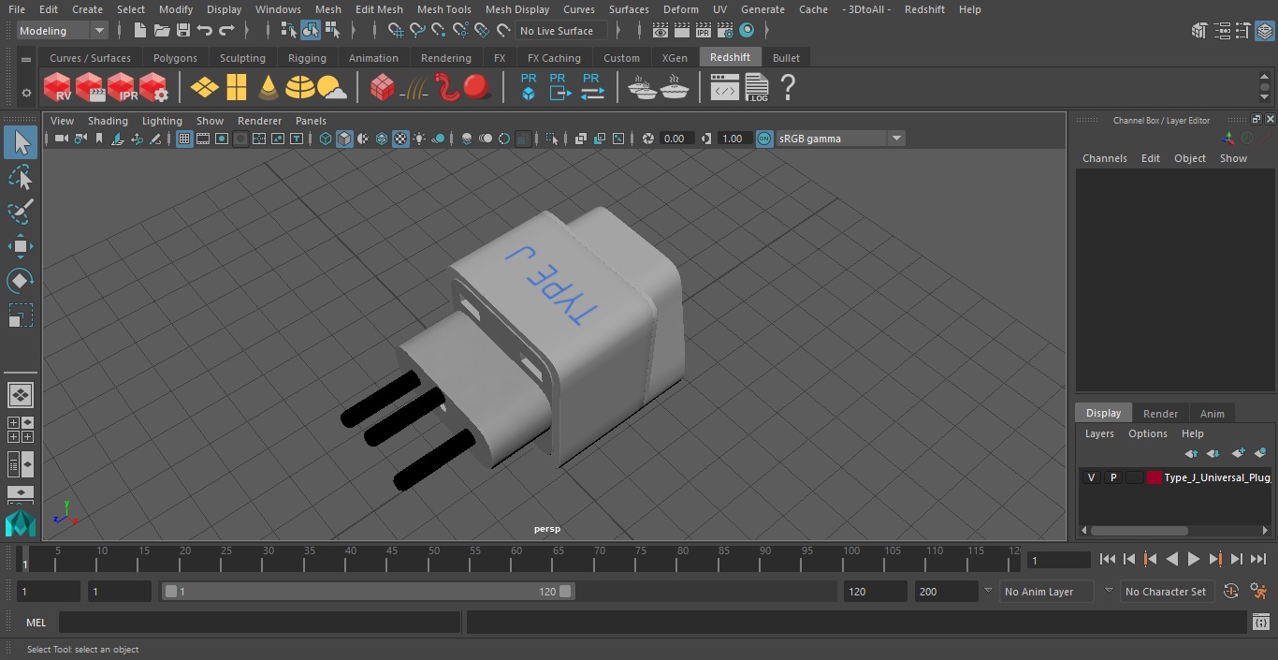Open Redshift render settings cube icon
The image size is (1278, 660).
(x=153, y=87)
